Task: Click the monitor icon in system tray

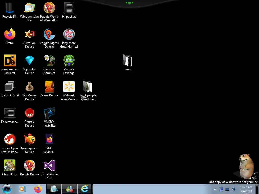Action: click(227, 189)
